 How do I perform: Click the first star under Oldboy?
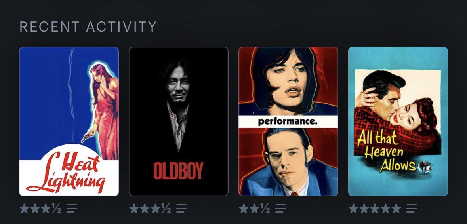[x=134, y=208]
